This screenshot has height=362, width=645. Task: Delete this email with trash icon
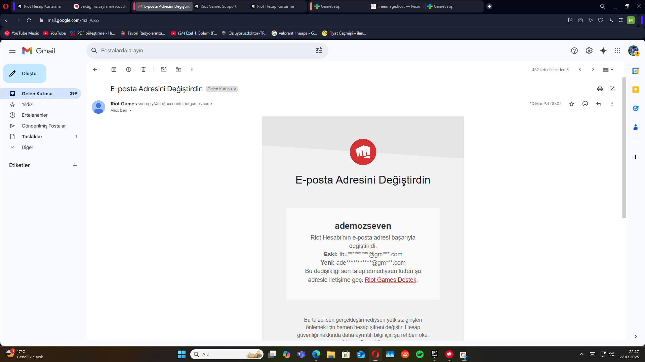click(x=144, y=69)
